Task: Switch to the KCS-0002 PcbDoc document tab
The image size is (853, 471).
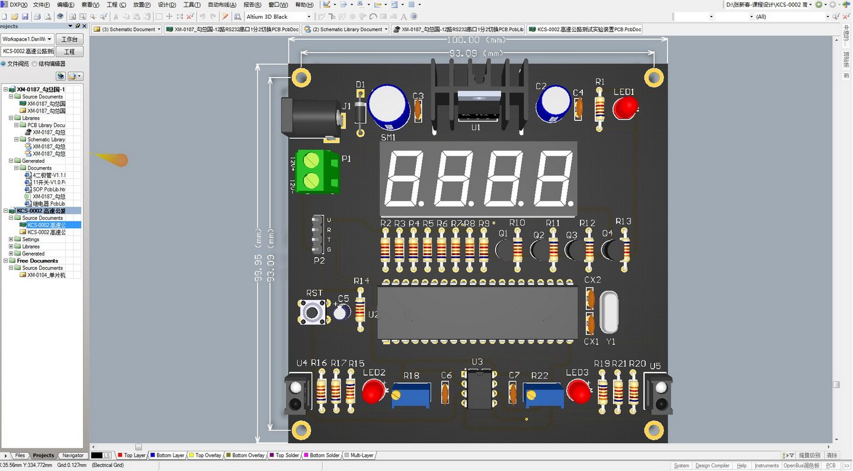Action: click(584, 29)
